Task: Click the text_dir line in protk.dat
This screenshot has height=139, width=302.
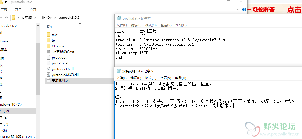Action: (155, 44)
